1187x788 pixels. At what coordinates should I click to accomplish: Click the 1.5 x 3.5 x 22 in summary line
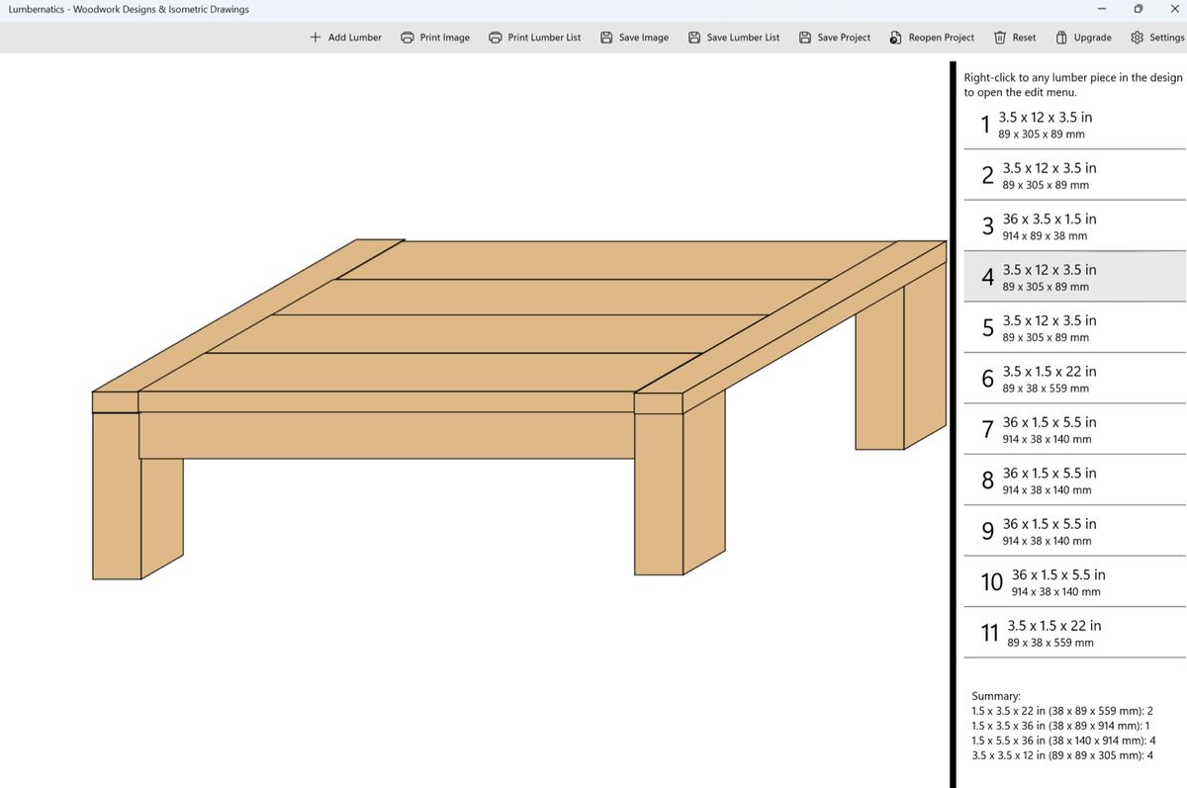point(1062,711)
